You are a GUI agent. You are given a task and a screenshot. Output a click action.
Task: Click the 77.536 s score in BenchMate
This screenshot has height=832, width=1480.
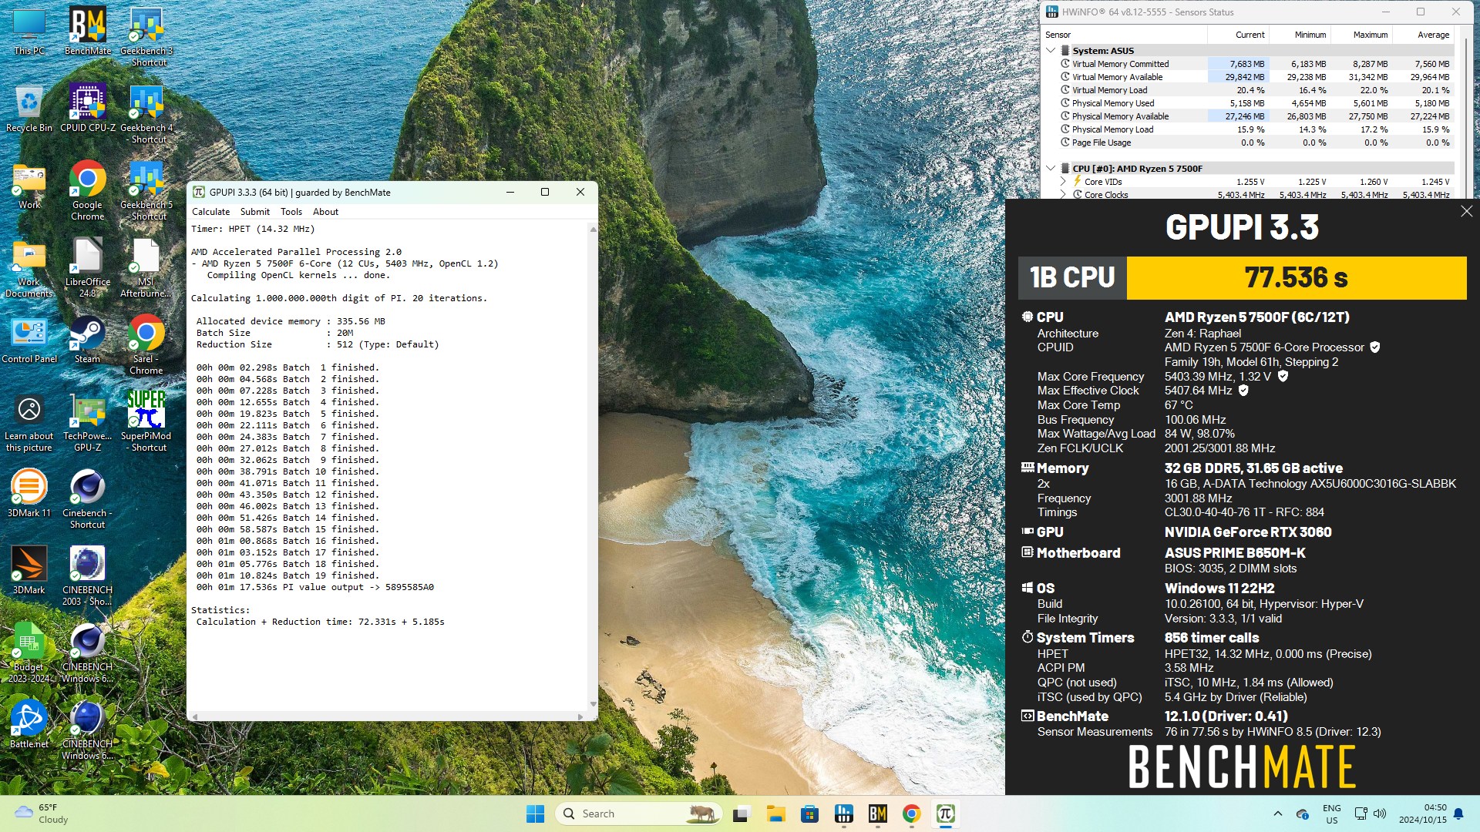pyautogui.click(x=1296, y=277)
